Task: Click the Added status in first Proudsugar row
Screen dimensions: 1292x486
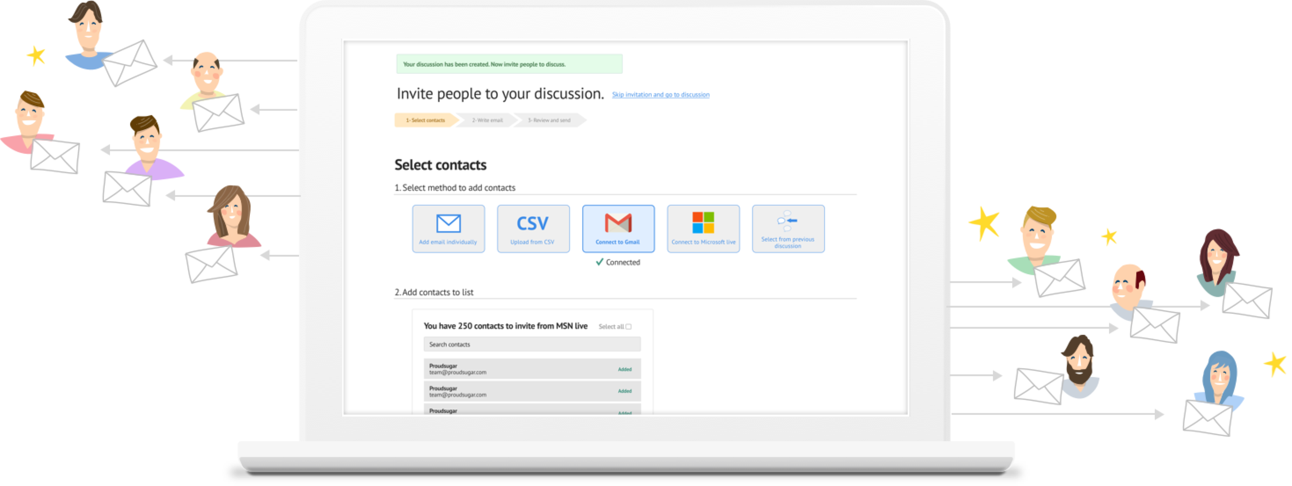Action: [x=624, y=369]
